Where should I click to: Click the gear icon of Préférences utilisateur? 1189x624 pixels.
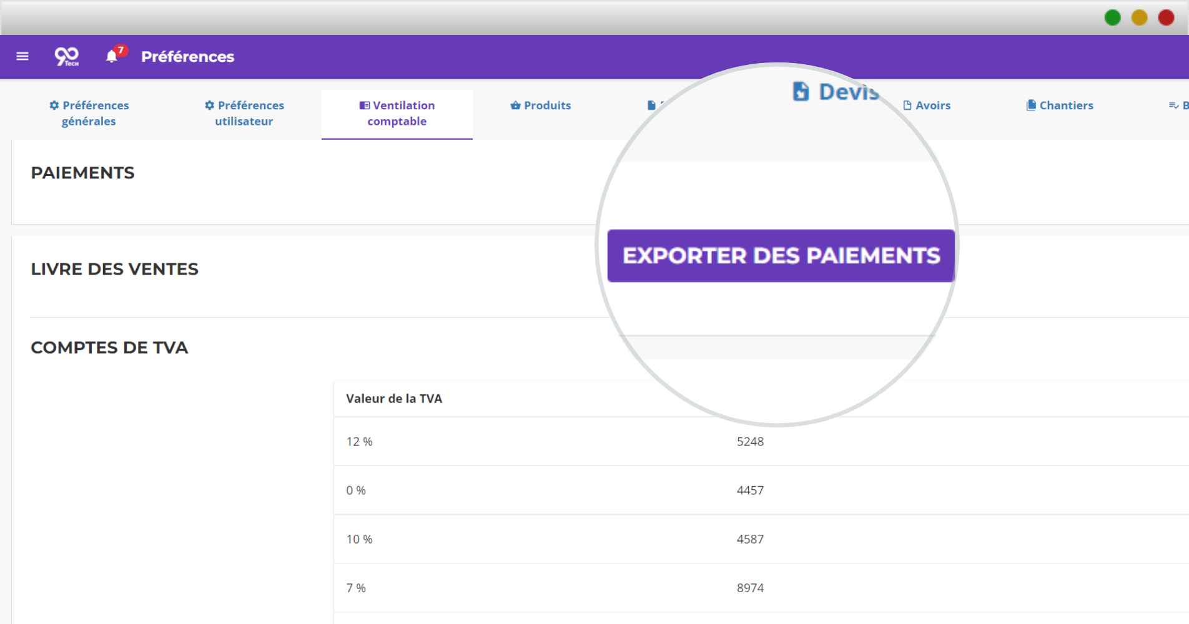pyautogui.click(x=210, y=105)
